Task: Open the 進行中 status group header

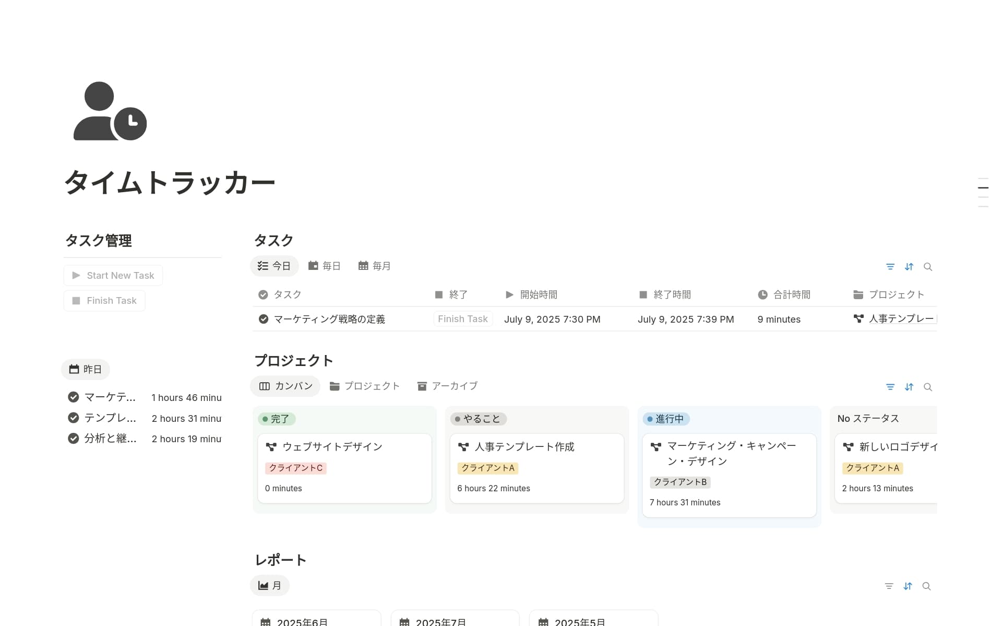Action: [x=666, y=419]
